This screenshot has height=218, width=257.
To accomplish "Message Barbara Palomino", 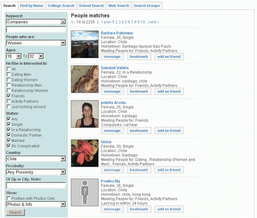I will point(112,57).
